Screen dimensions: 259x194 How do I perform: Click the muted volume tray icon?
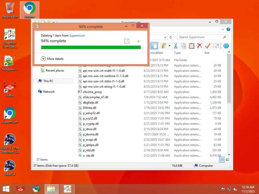pos(235,189)
